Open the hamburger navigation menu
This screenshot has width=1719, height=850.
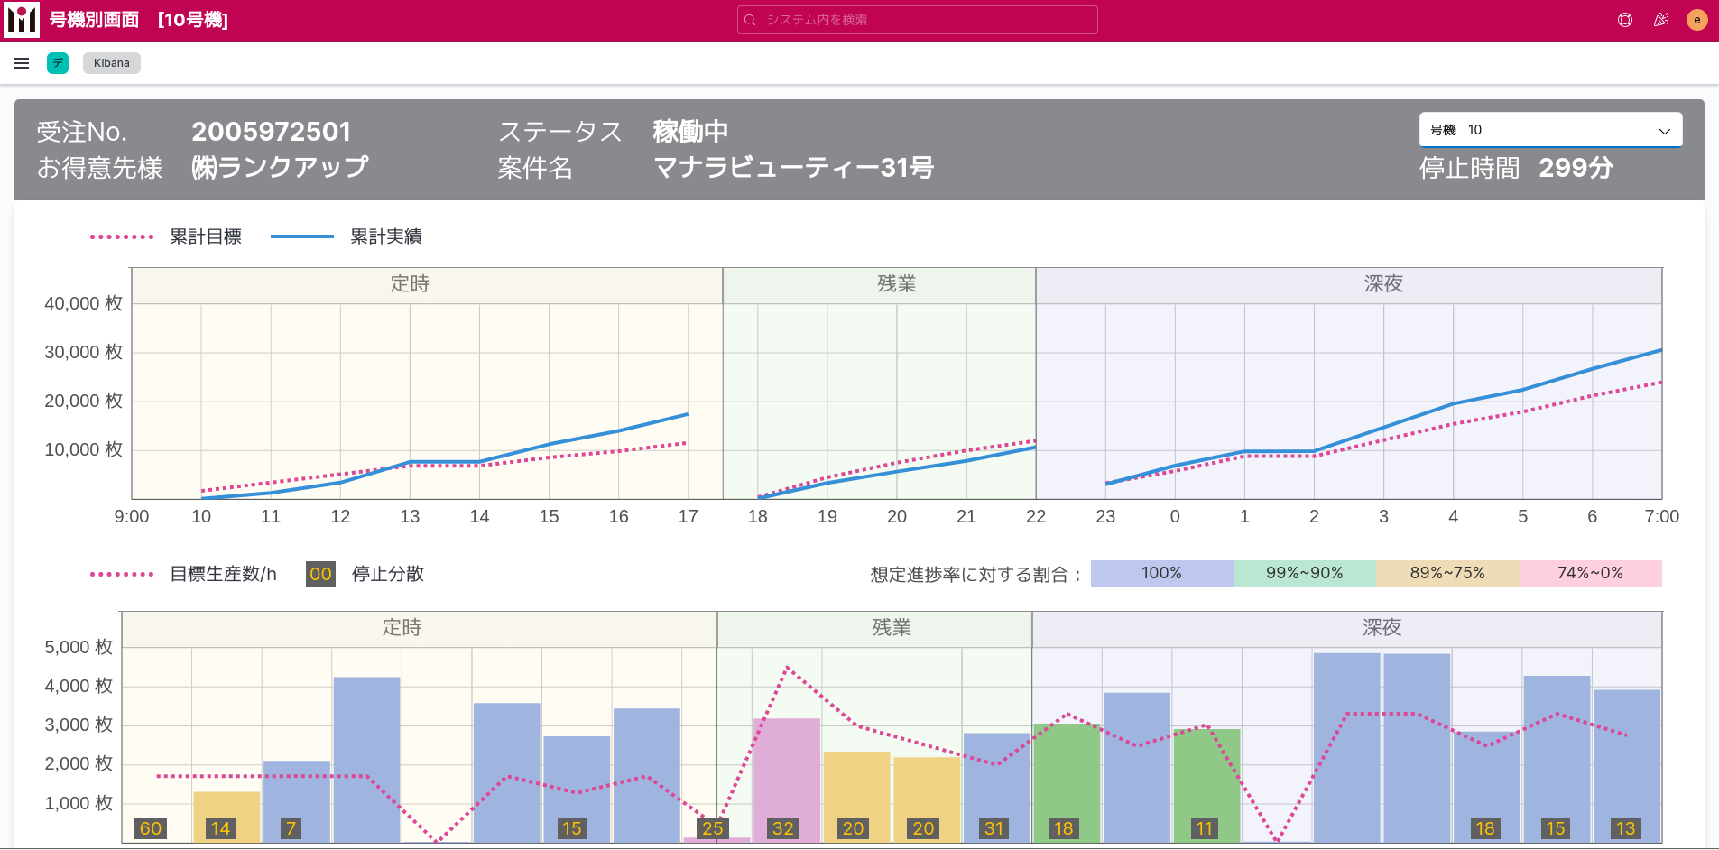coord(22,63)
